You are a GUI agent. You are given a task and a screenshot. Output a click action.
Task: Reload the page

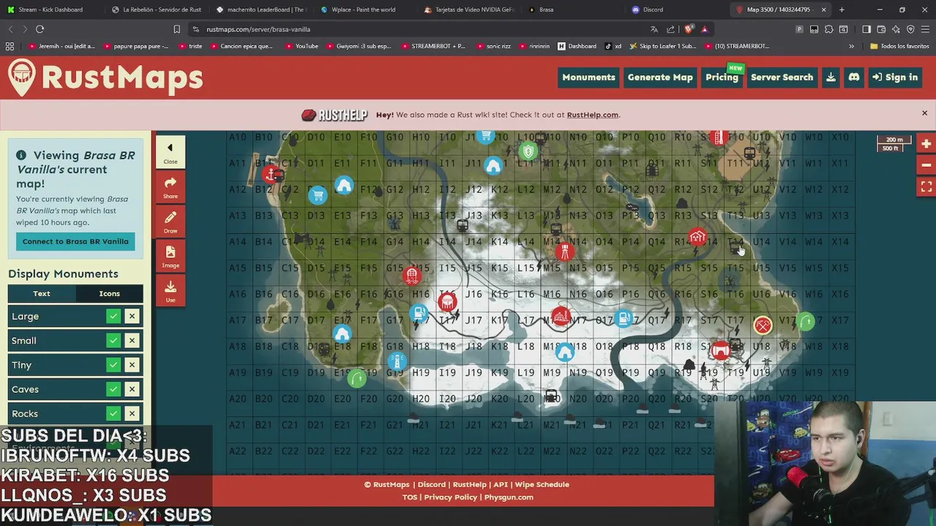click(x=40, y=29)
